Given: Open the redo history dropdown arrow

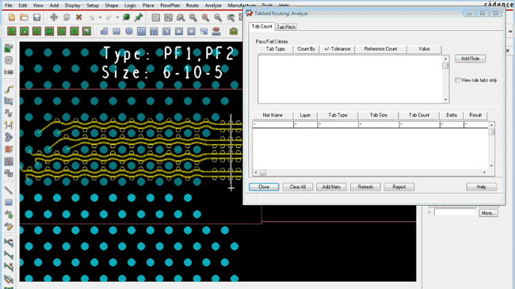Looking at the screenshot, I should [117, 17].
